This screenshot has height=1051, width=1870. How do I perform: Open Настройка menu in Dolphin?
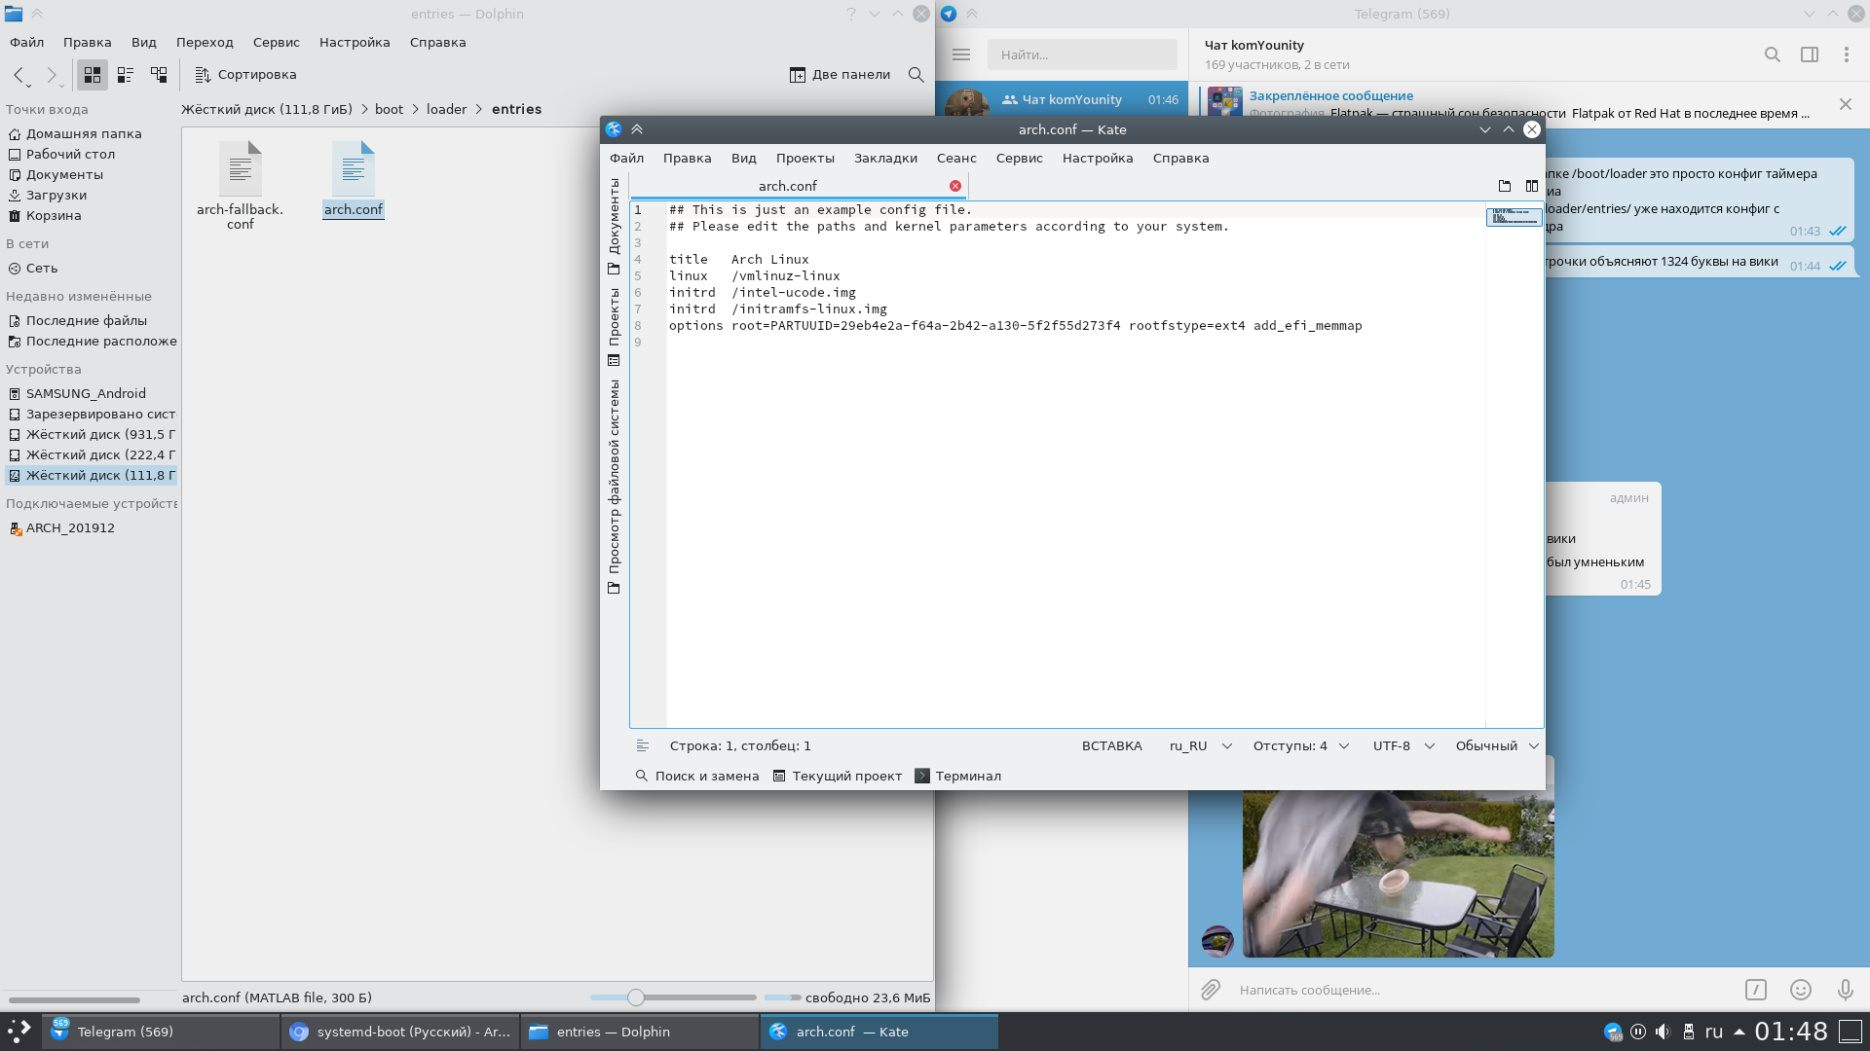pyautogui.click(x=355, y=42)
